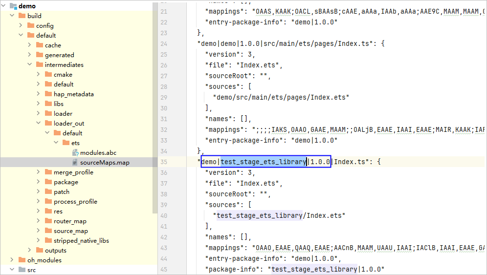
Task: Click the cmake folder icon
Action: click(48, 75)
